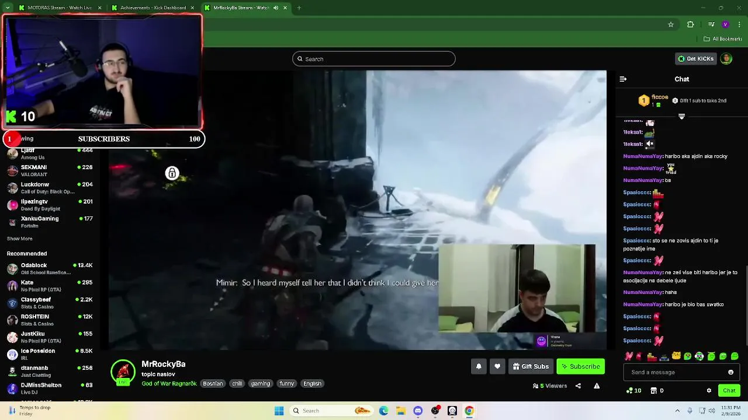The width and height of the screenshot is (748, 420).
Task: Open the emoji picker in chat input
Action: tap(730, 372)
